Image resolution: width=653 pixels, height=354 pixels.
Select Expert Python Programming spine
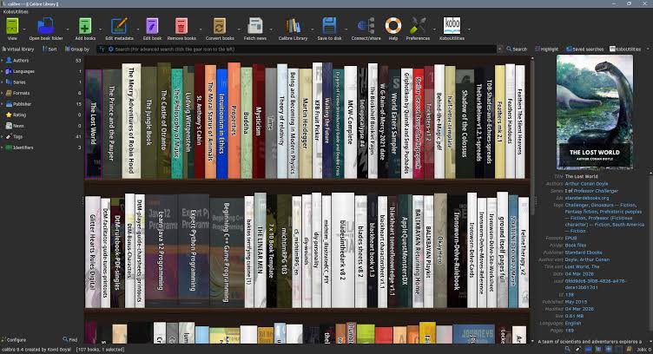click(194, 251)
